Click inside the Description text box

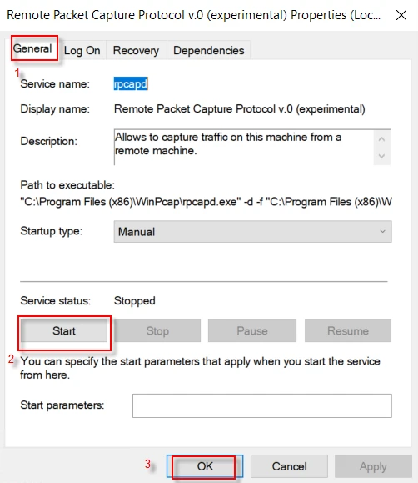tap(244, 147)
